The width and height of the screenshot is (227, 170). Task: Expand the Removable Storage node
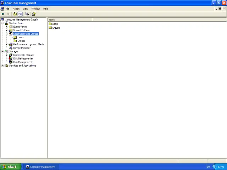6,55
